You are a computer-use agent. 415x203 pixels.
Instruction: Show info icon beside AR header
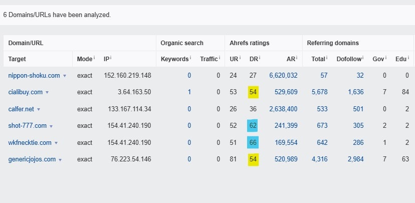(x=297, y=58)
